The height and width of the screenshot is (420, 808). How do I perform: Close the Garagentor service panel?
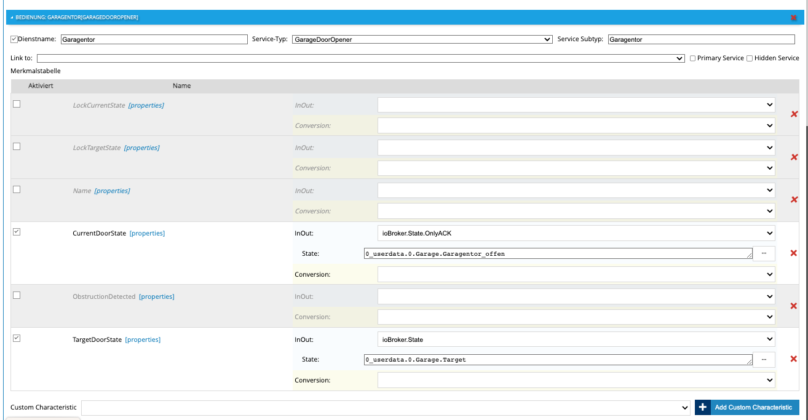pos(793,17)
